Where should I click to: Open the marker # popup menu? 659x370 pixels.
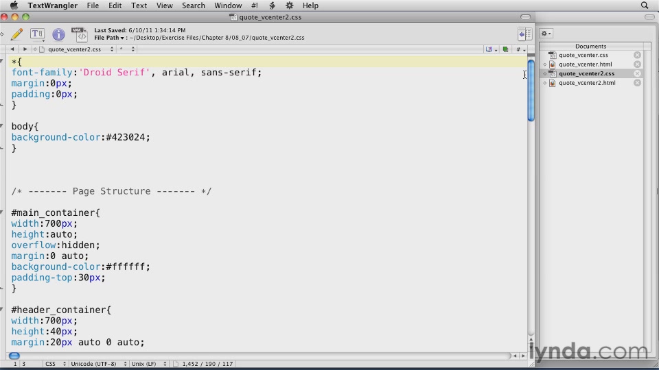521,49
